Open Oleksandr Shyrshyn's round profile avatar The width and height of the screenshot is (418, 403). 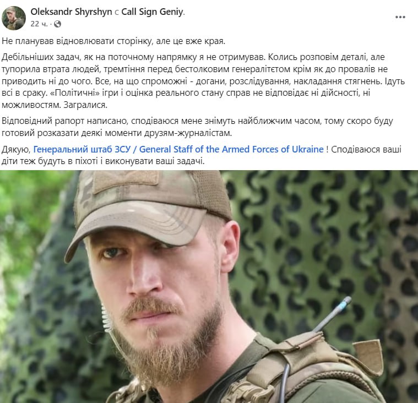[14, 18]
